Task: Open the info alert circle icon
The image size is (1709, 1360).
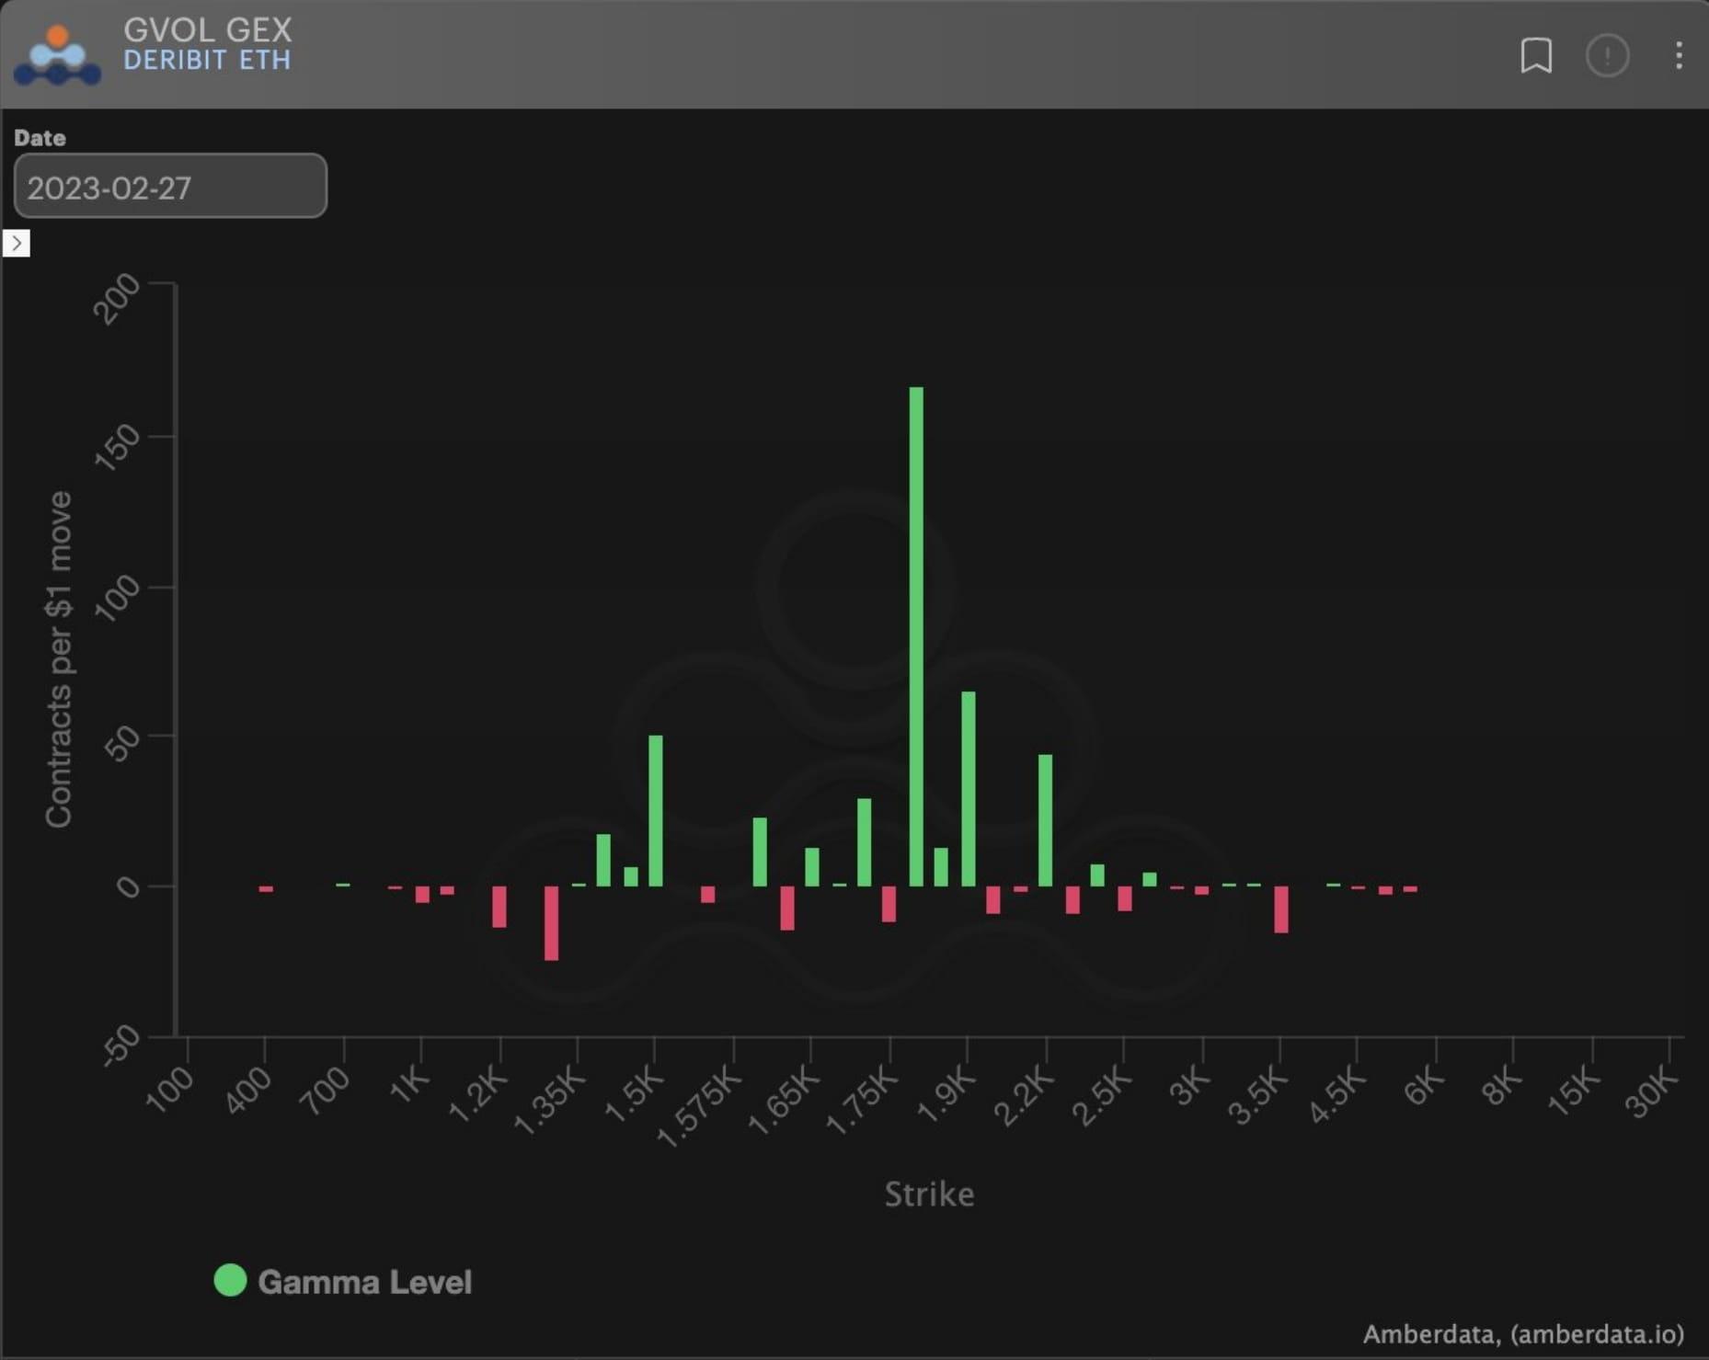Action: 1607,55
